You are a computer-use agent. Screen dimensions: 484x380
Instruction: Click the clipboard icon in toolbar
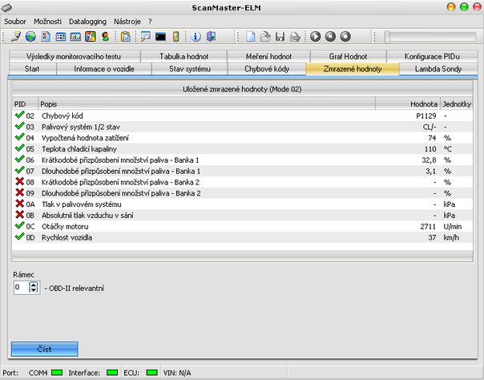click(x=125, y=36)
